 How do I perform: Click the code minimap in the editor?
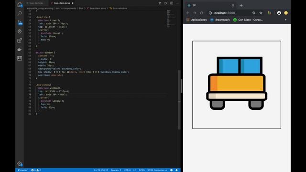[171, 19]
